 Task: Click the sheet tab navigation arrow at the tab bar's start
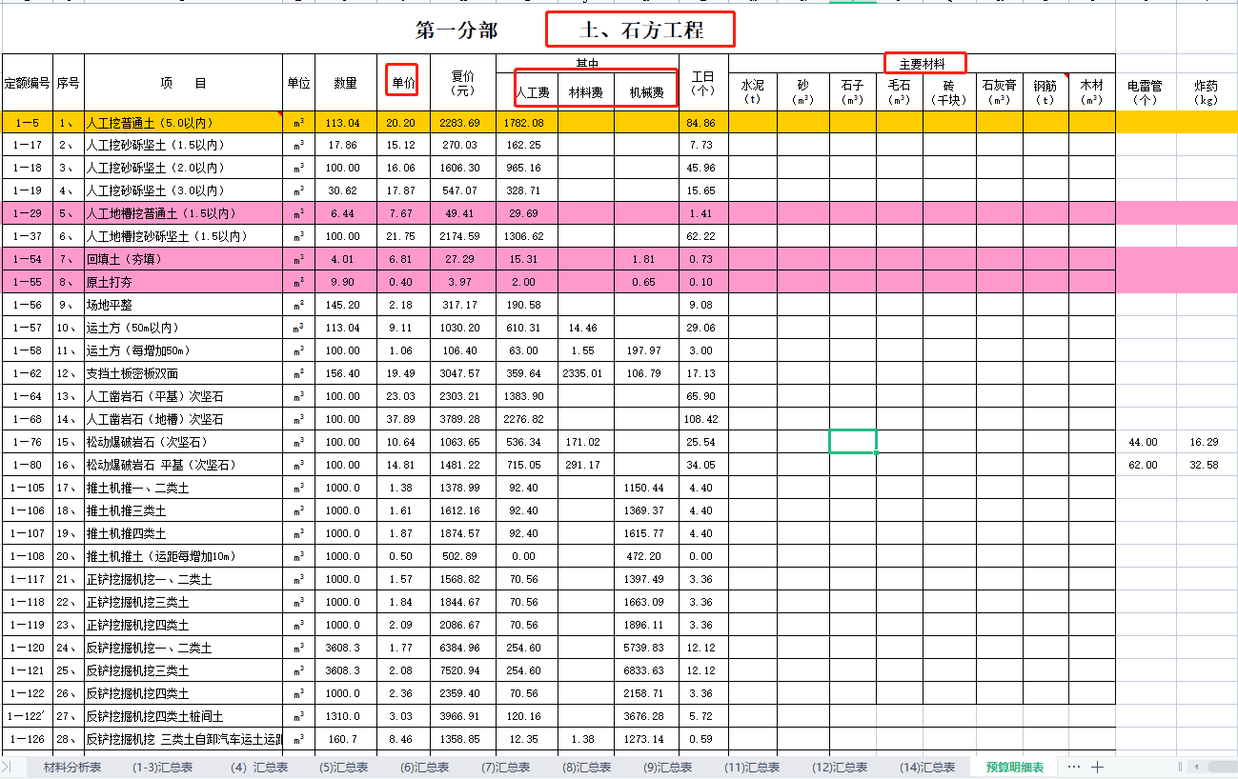click(x=8, y=767)
